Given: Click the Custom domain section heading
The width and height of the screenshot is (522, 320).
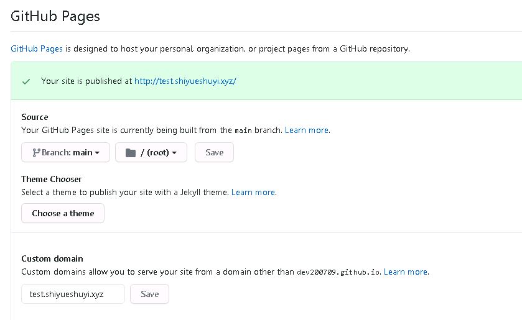Looking at the screenshot, I should coord(52,258).
